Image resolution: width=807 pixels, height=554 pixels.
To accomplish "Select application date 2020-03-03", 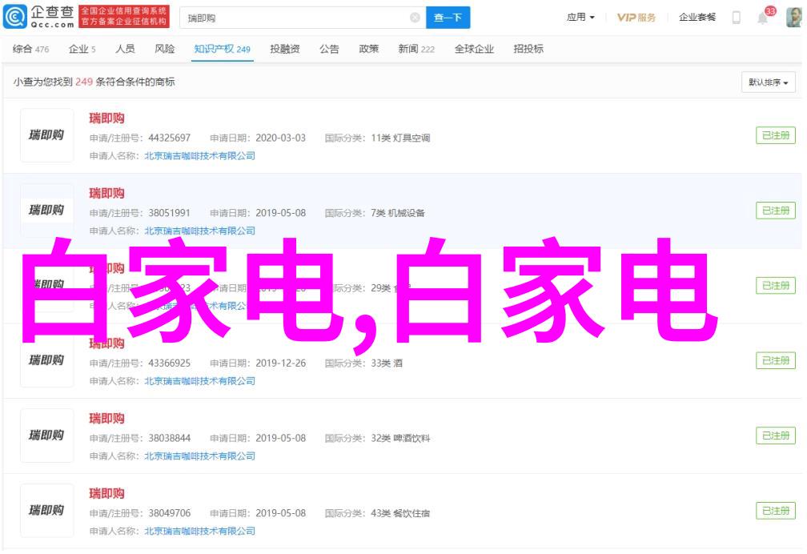I will click(x=280, y=138).
